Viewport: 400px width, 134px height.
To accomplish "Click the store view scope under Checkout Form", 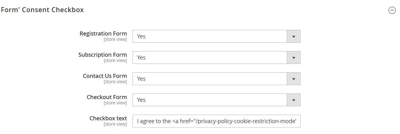I will click(x=115, y=103).
